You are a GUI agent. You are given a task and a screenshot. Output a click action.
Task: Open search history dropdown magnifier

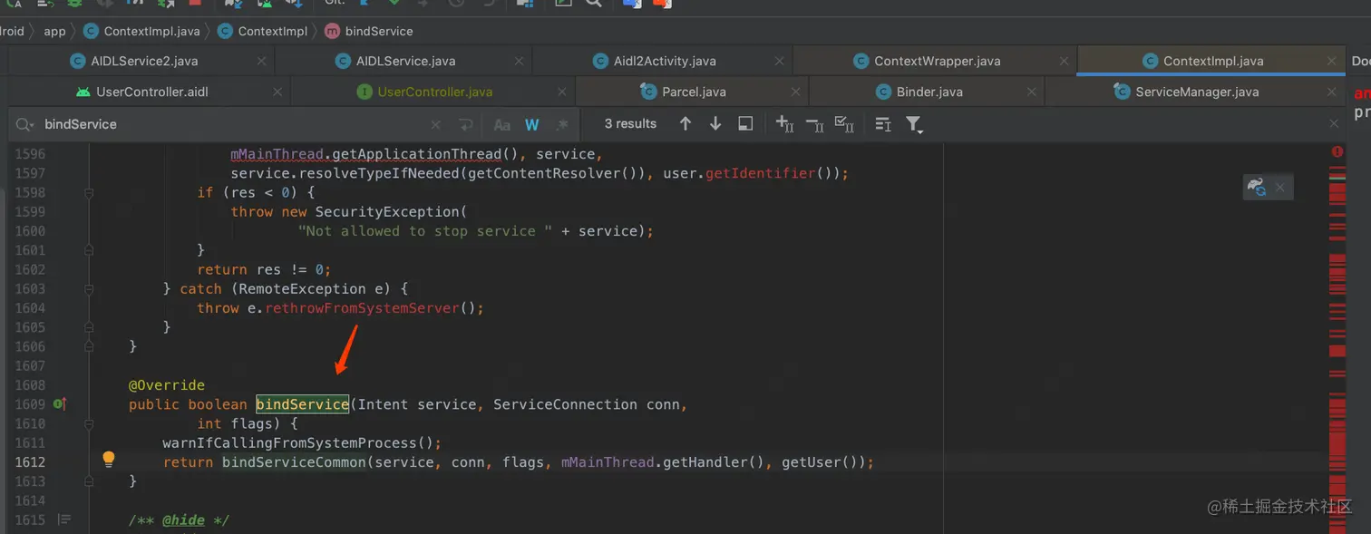pyautogui.click(x=24, y=124)
